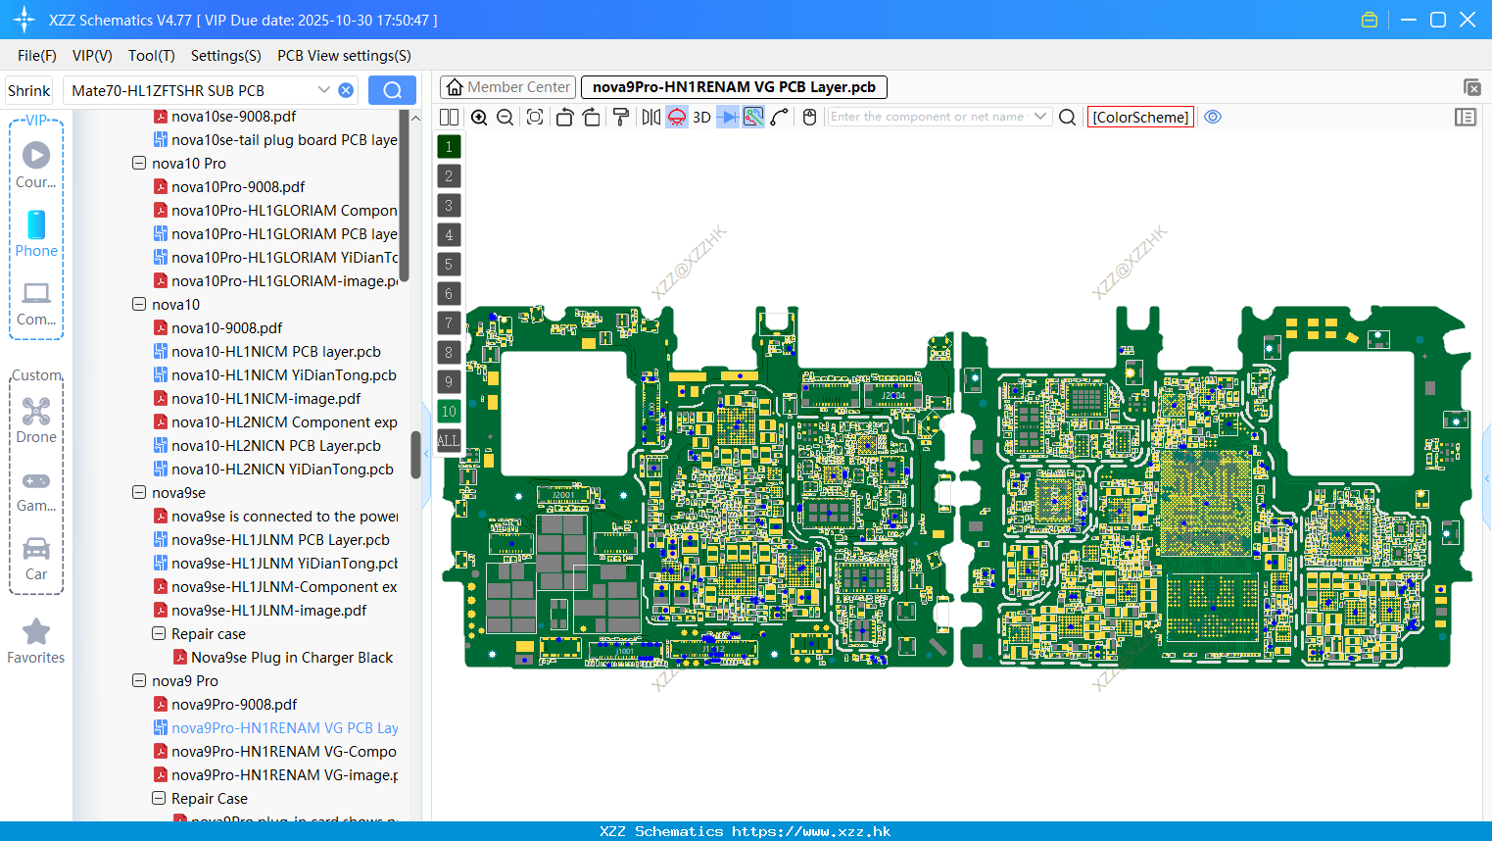Open the Settings(S) menu

[x=226, y=56]
